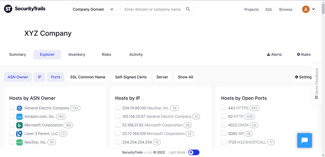Check the 443 HTTPS port checkbox

click(x=224, y=108)
